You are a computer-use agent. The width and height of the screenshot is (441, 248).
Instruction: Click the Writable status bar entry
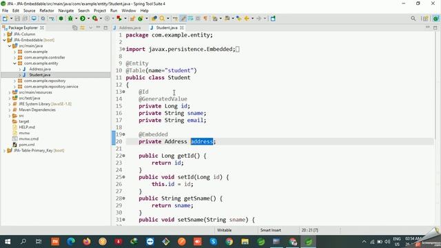coord(224,230)
